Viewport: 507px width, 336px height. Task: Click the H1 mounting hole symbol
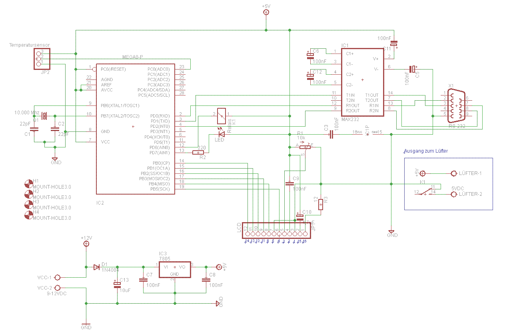click(x=28, y=183)
